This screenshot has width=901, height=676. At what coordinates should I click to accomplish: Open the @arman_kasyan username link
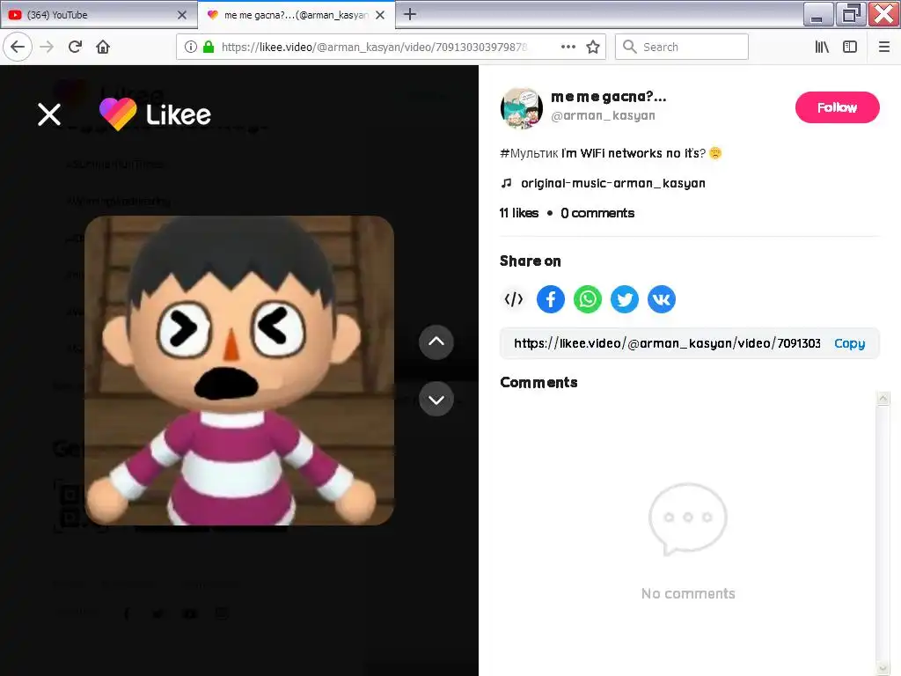tap(603, 115)
